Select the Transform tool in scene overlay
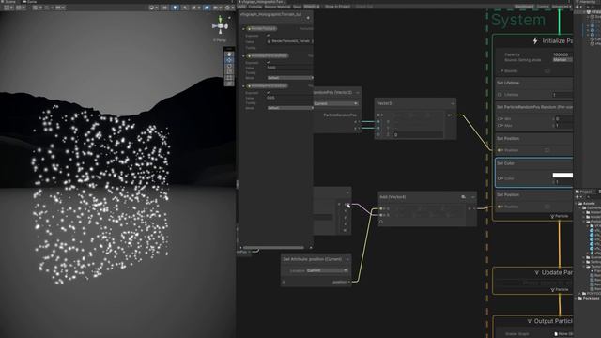This screenshot has width=601, height=338. (229, 84)
